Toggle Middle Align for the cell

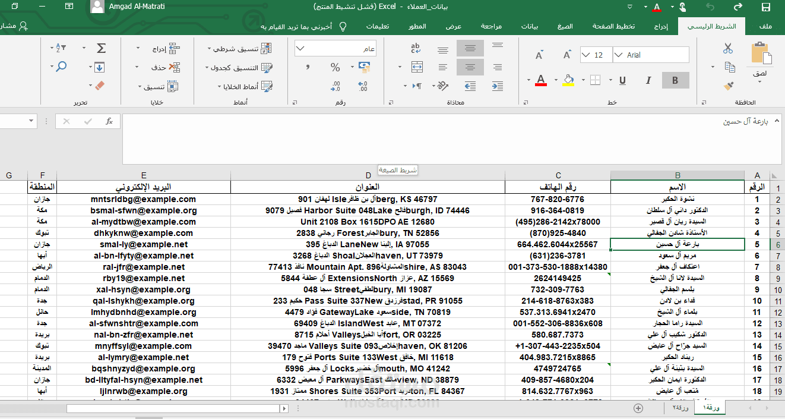tap(470, 48)
